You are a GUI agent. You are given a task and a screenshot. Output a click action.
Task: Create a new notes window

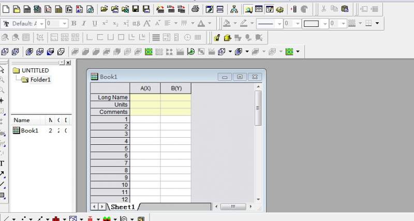coord(90,9)
